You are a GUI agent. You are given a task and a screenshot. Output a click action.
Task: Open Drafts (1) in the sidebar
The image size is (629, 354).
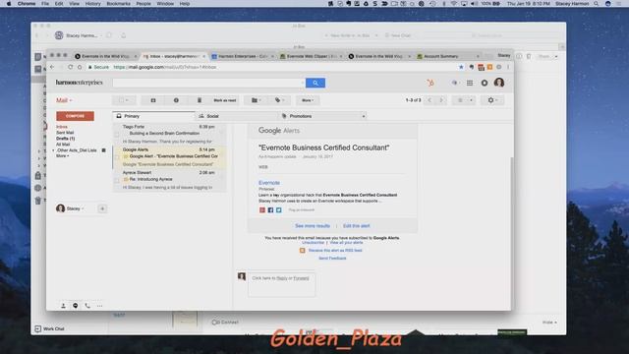tap(66, 139)
